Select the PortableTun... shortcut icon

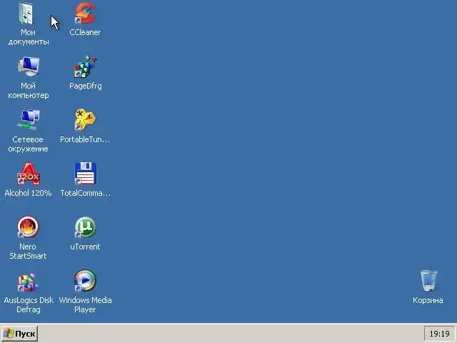tap(85, 120)
